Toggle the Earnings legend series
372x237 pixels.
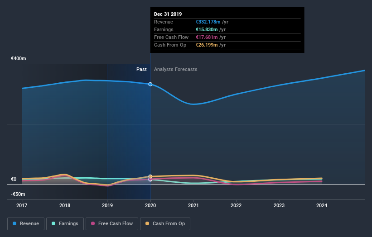65,224
